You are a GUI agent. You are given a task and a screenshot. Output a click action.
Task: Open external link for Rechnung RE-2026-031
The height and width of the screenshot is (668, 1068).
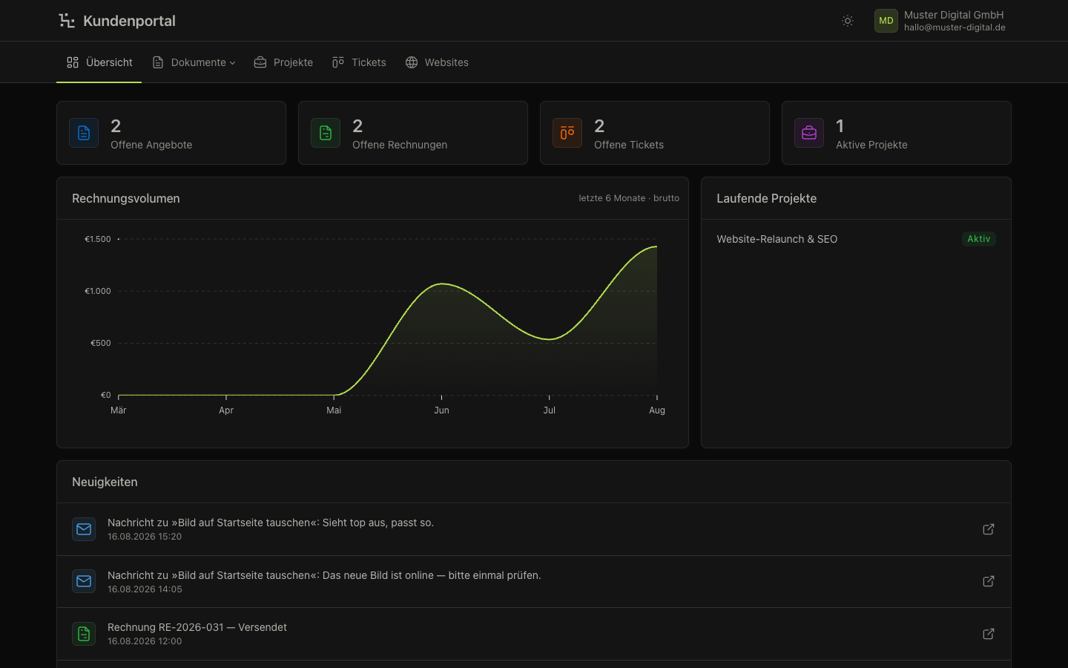click(x=989, y=634)
